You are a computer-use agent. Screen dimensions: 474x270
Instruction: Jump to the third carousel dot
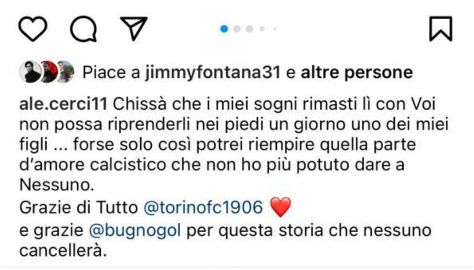coord(249,29)
